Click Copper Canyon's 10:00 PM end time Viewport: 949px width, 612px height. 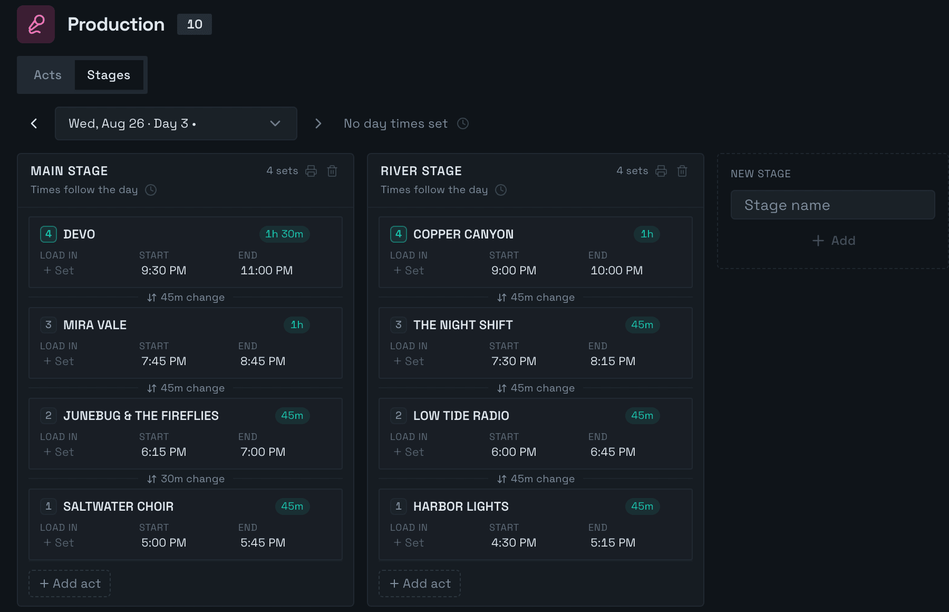click(x=616, y=271)
